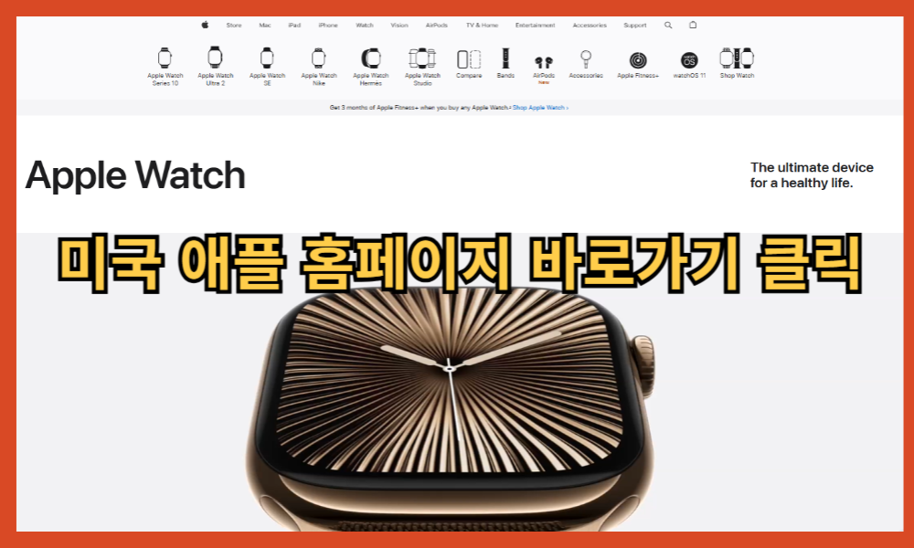Screen dimensions: 914x548
Task: Open AirPods in the top navigation bar
Action: [437, 25]
